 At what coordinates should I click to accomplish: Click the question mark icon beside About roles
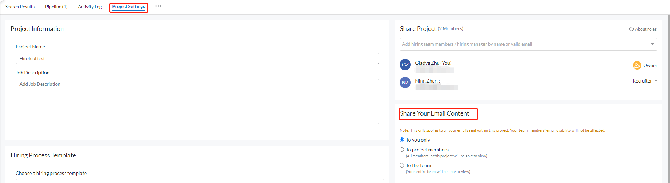coord(632,29)
